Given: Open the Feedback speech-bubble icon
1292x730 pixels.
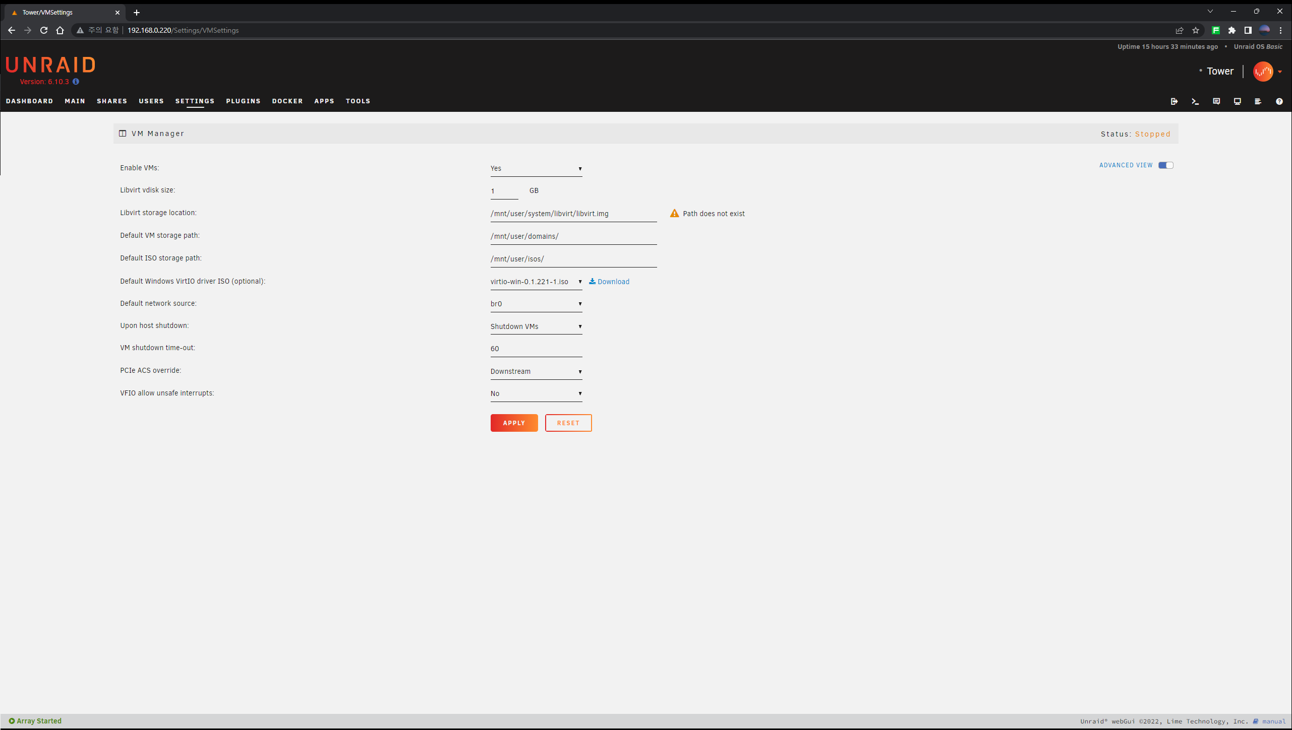Looking at the screenshot, I should [x=1216, y=101].
